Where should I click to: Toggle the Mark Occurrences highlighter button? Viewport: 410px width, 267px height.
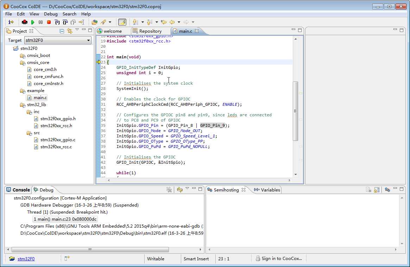tap(122, 22)
